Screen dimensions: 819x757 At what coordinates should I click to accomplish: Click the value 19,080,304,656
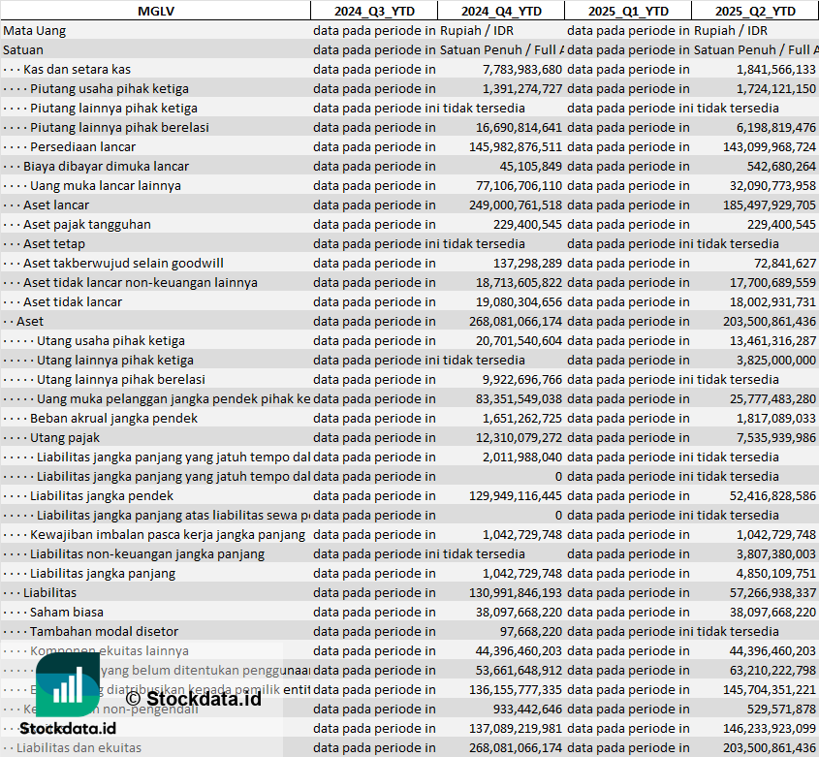point(519,300)
